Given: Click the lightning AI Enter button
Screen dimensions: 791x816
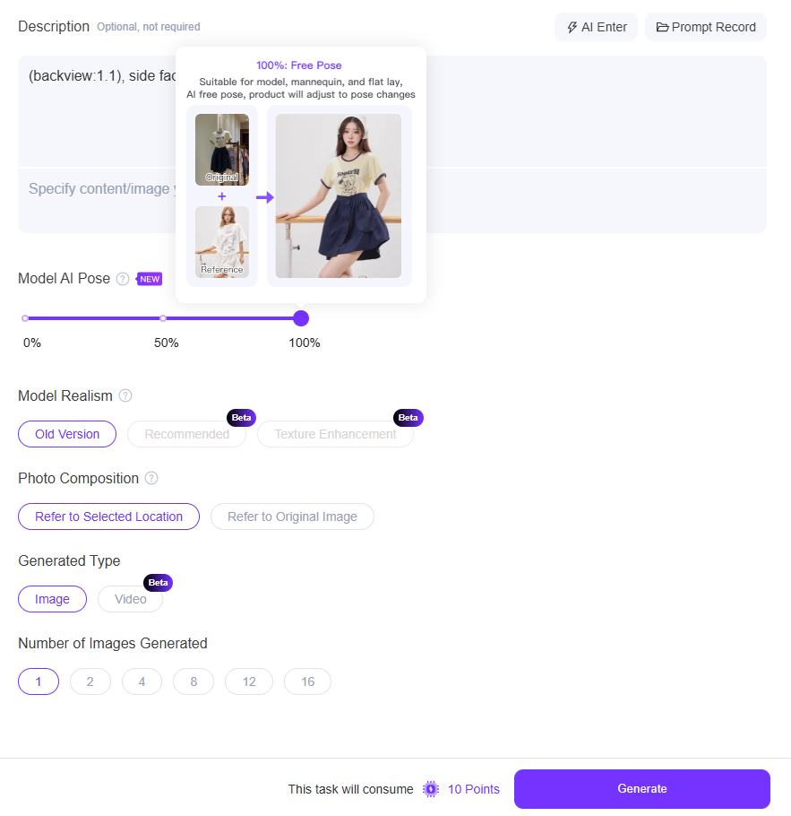Looking at the screenshot, I should click(596, 27).
